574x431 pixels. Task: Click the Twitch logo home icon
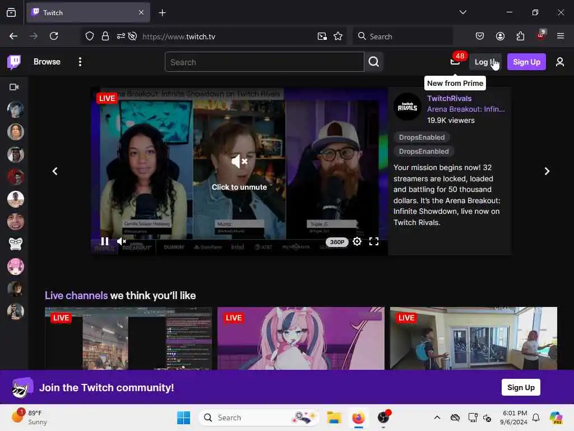(14, 62)
